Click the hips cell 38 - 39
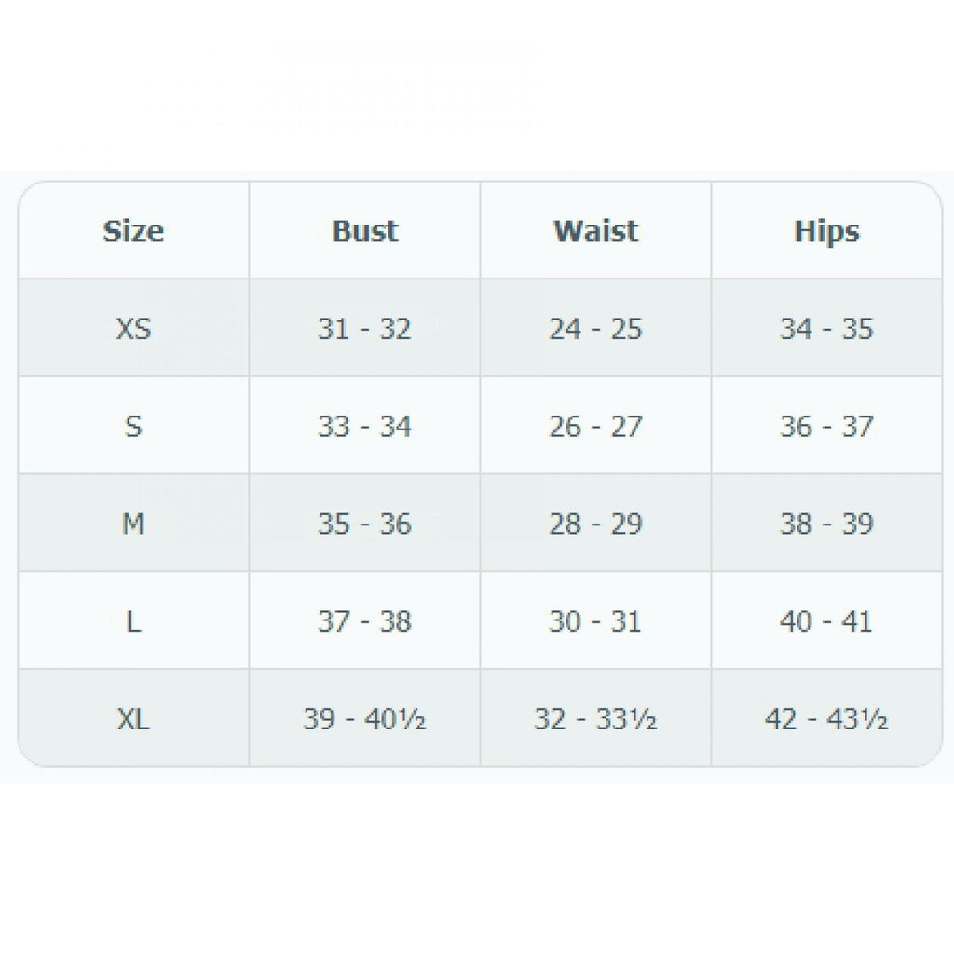This screenshot has height=954, width=954. [826, 525]
